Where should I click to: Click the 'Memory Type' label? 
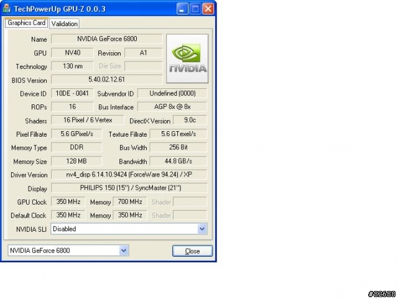pyautogui.click(x=29, y=148)
